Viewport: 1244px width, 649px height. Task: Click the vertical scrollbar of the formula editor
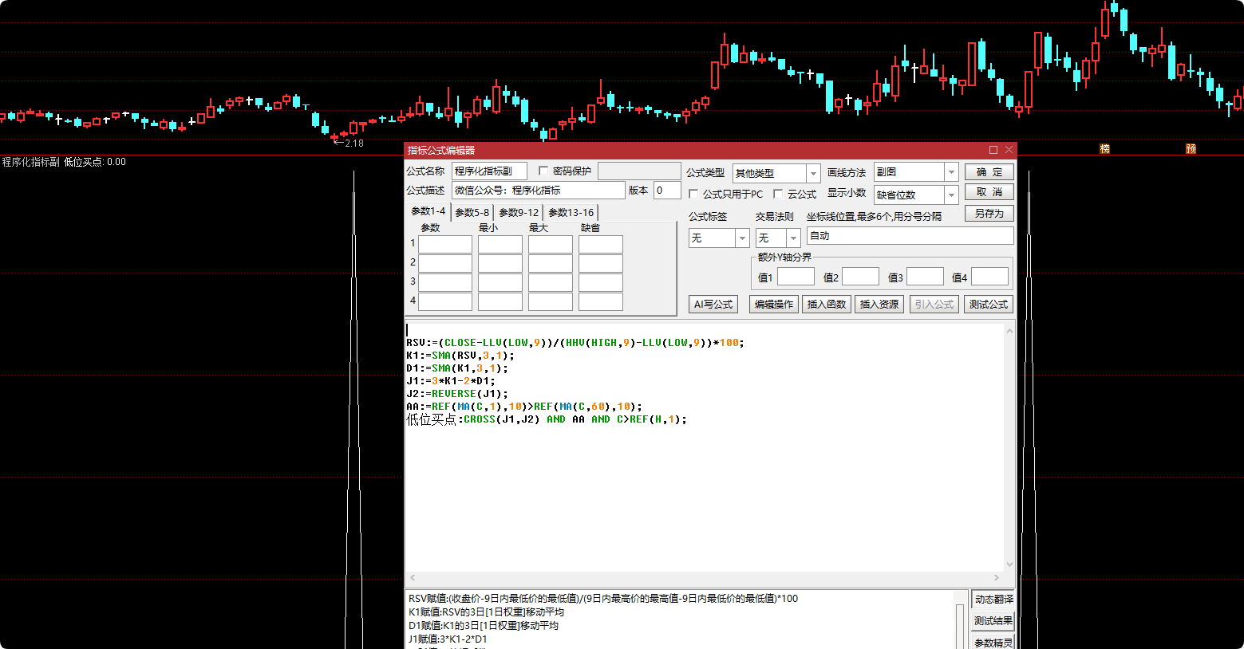click(1009, 446)
